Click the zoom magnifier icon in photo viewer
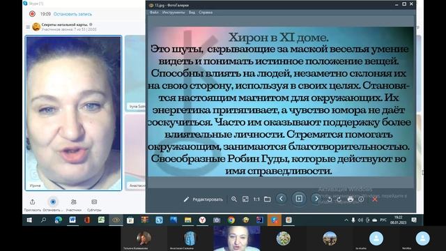The width and height of the screenshot is (446, 251). (234, 199)
